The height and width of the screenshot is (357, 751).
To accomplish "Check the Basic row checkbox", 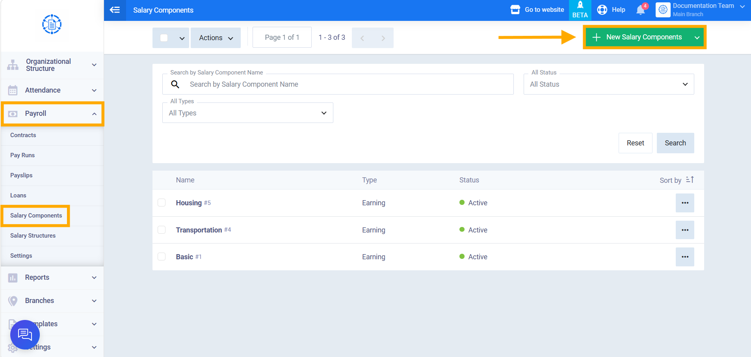I will pyautogui.click(x=162, y=257).
